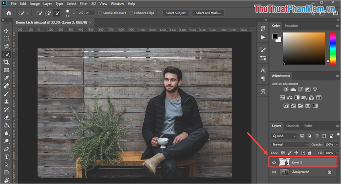The width and height of the screenshot is (341, 184).
Task: Select the Blur tool
Action: (6, 133)
